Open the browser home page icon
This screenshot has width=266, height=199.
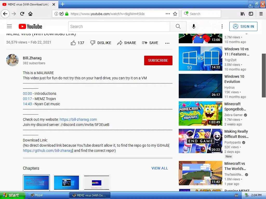tap(30, 14)
